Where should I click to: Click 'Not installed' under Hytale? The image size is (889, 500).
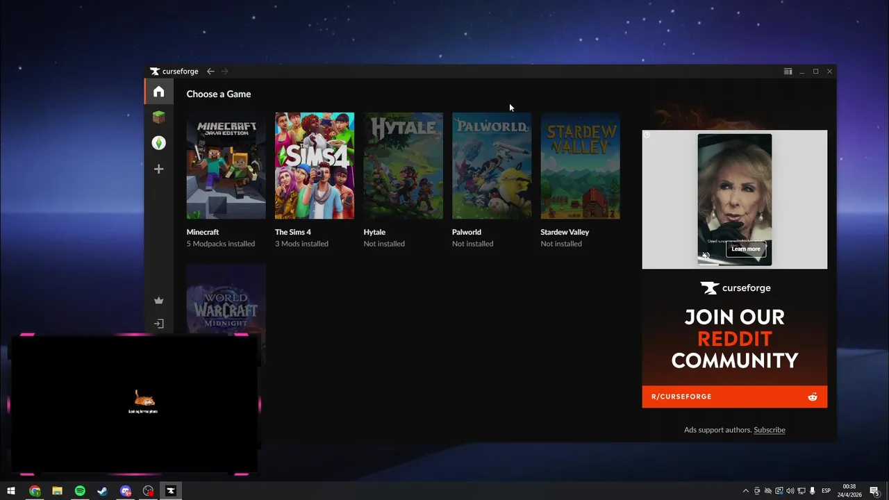pos(384,244)
